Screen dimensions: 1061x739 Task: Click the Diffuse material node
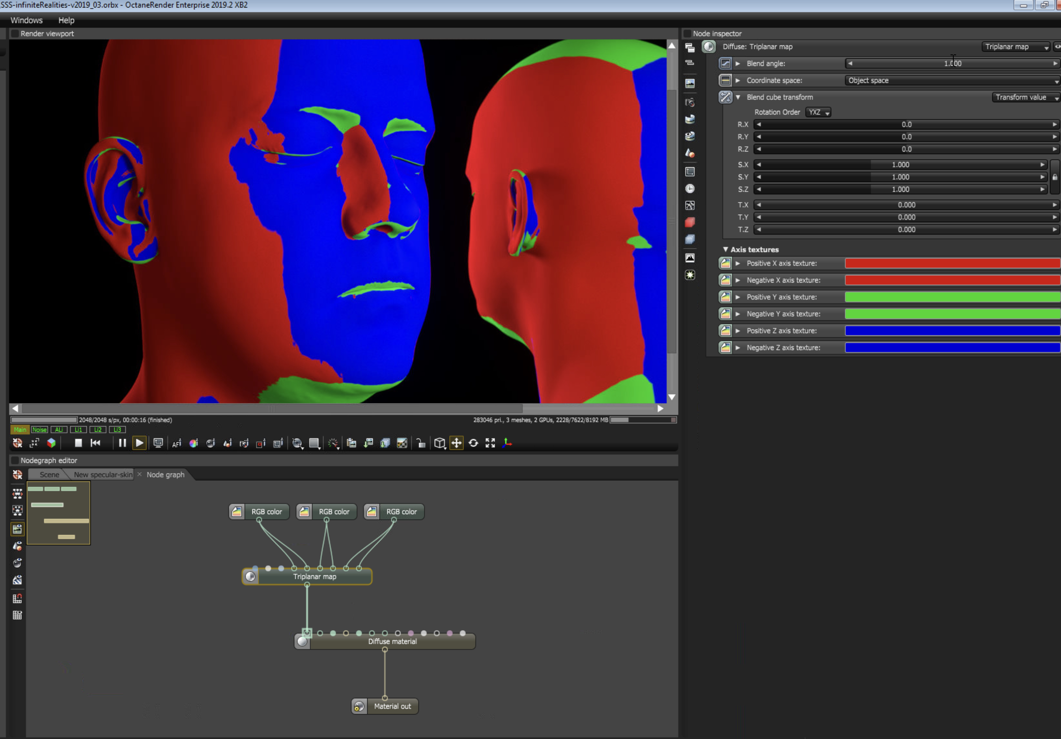tap(392, 642)
